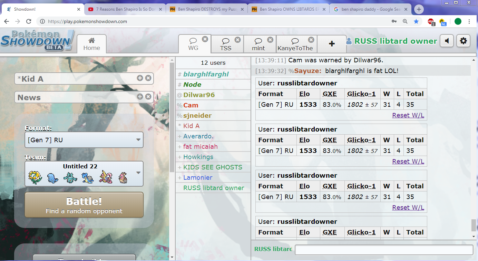Screen dimensions: 478x261
Task: Select user sjneider in the user list
Action: pyautogui.click(x=213, y=116)
